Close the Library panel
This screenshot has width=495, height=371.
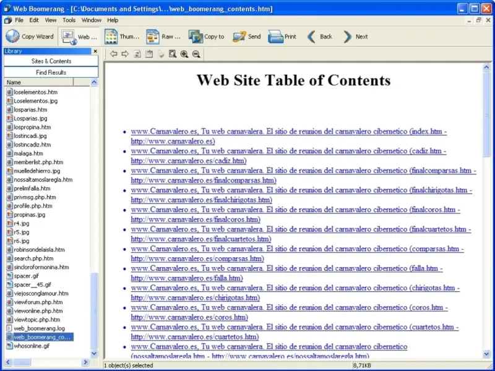pos(95,51)
